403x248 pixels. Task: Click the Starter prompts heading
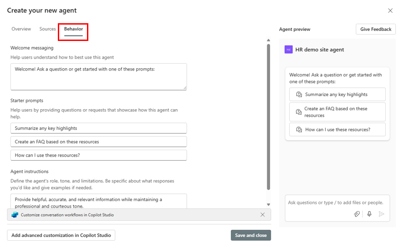[27, 101]
